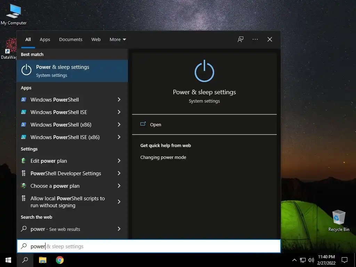This screenshot has width=356, height=267.
Task: Expand arrow for power web results
Action: coord(119,229)
